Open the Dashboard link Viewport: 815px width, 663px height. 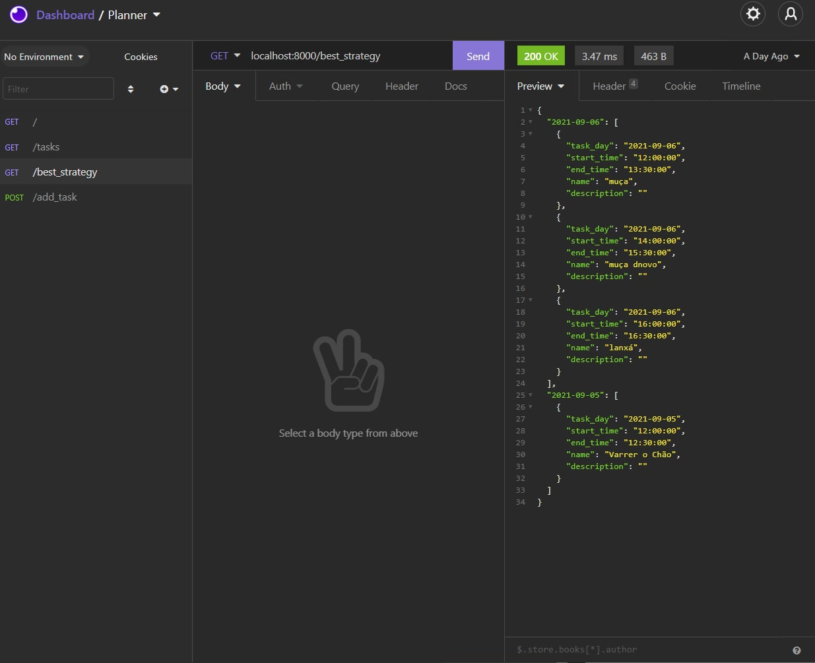65,15
